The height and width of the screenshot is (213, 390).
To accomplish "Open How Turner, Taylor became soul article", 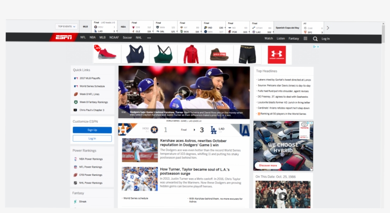I will click(x=195, y=172).
